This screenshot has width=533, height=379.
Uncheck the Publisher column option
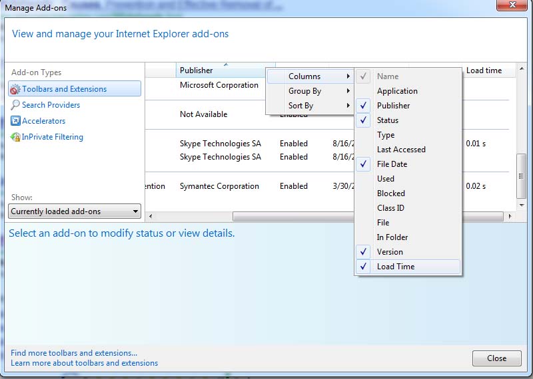(408, 106)
